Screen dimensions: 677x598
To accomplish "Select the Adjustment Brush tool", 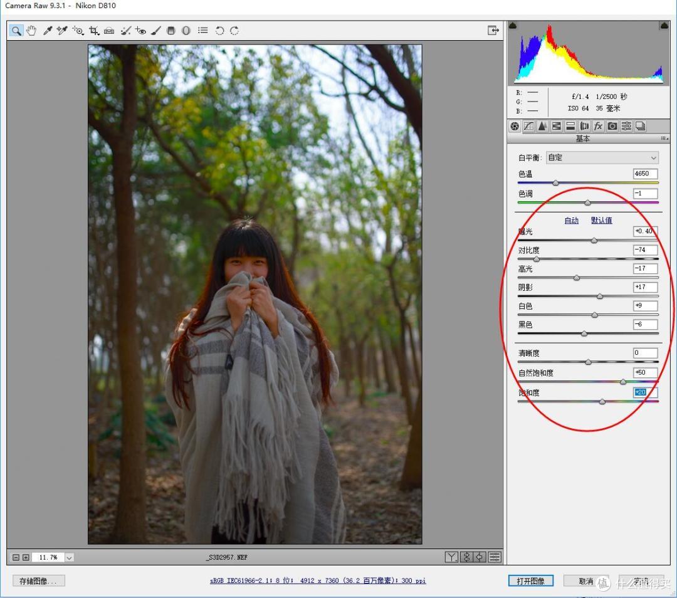I will pos(156,31).
